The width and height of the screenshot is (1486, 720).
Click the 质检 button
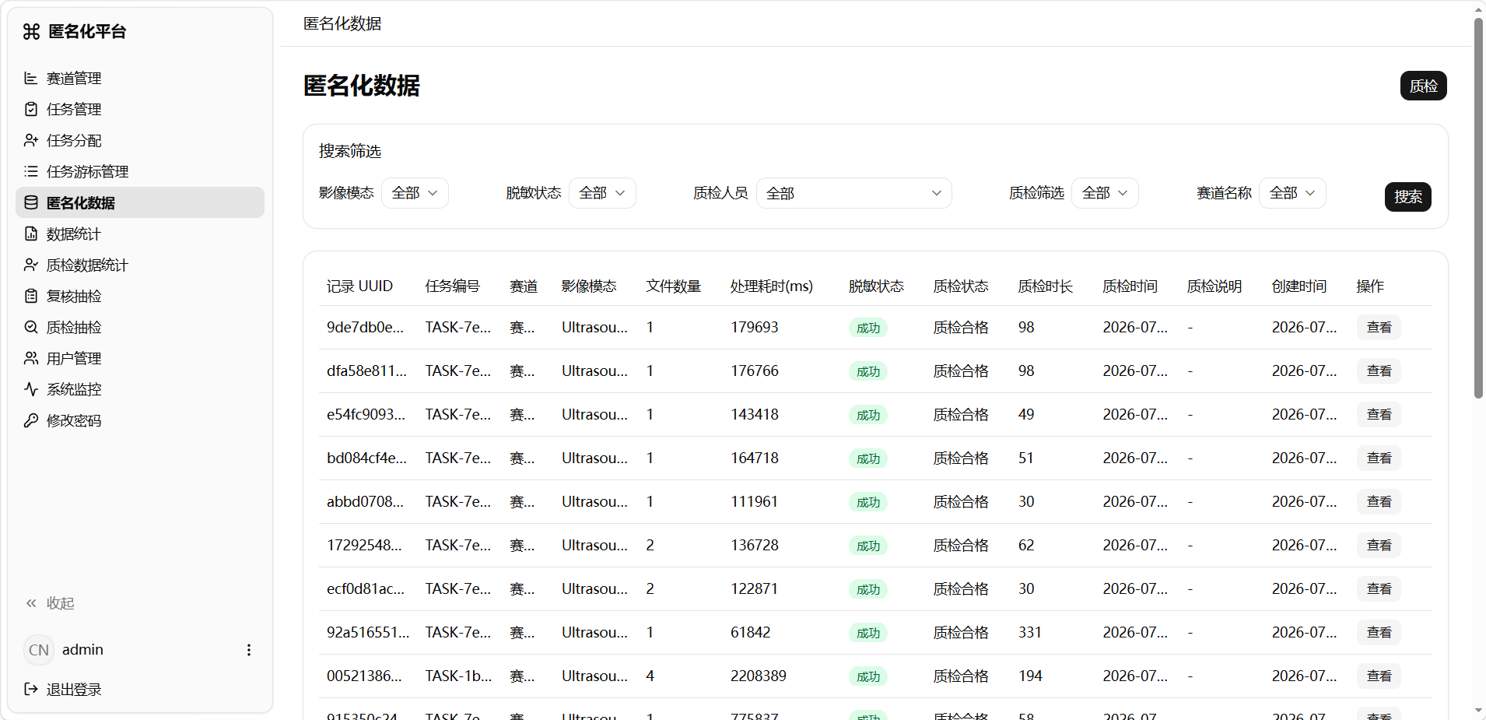1423,86
